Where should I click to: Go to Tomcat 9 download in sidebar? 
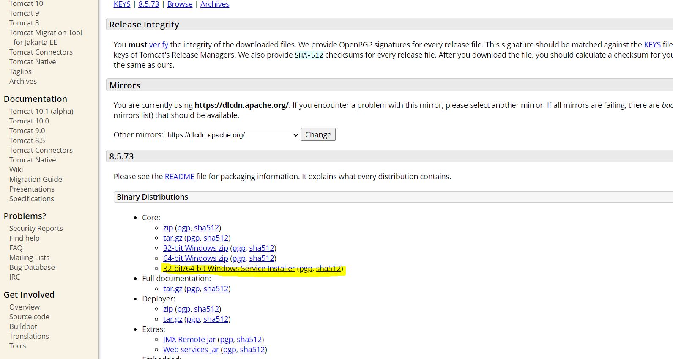point(24,13)
